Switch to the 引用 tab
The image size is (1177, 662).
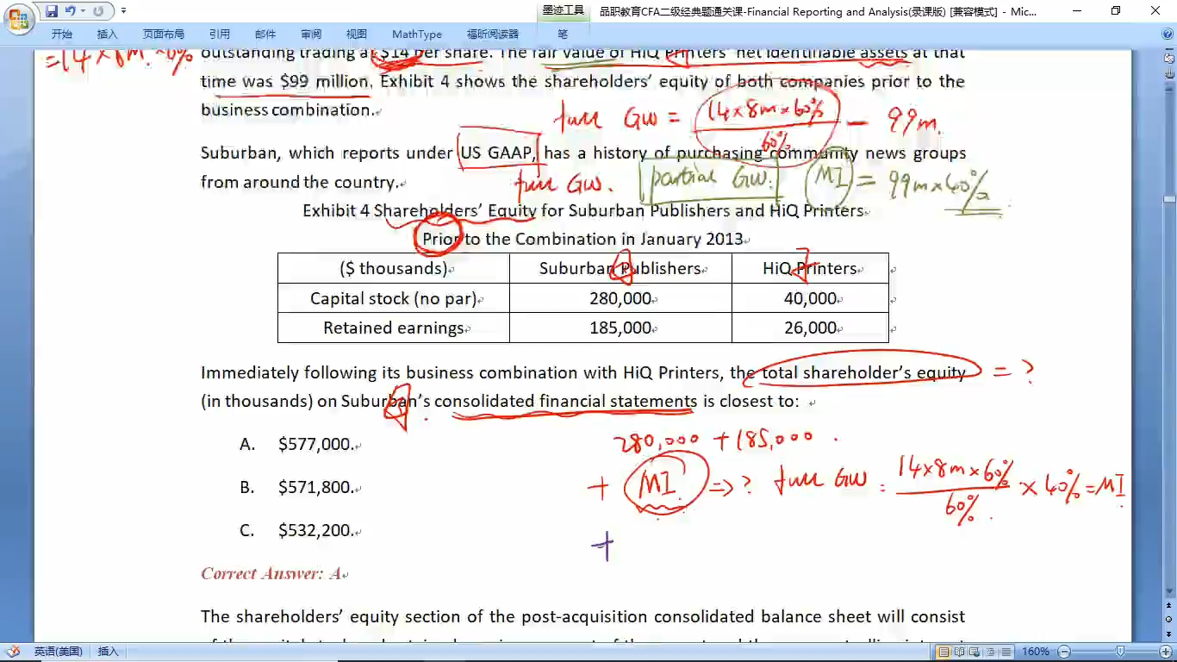click(220, 34)
